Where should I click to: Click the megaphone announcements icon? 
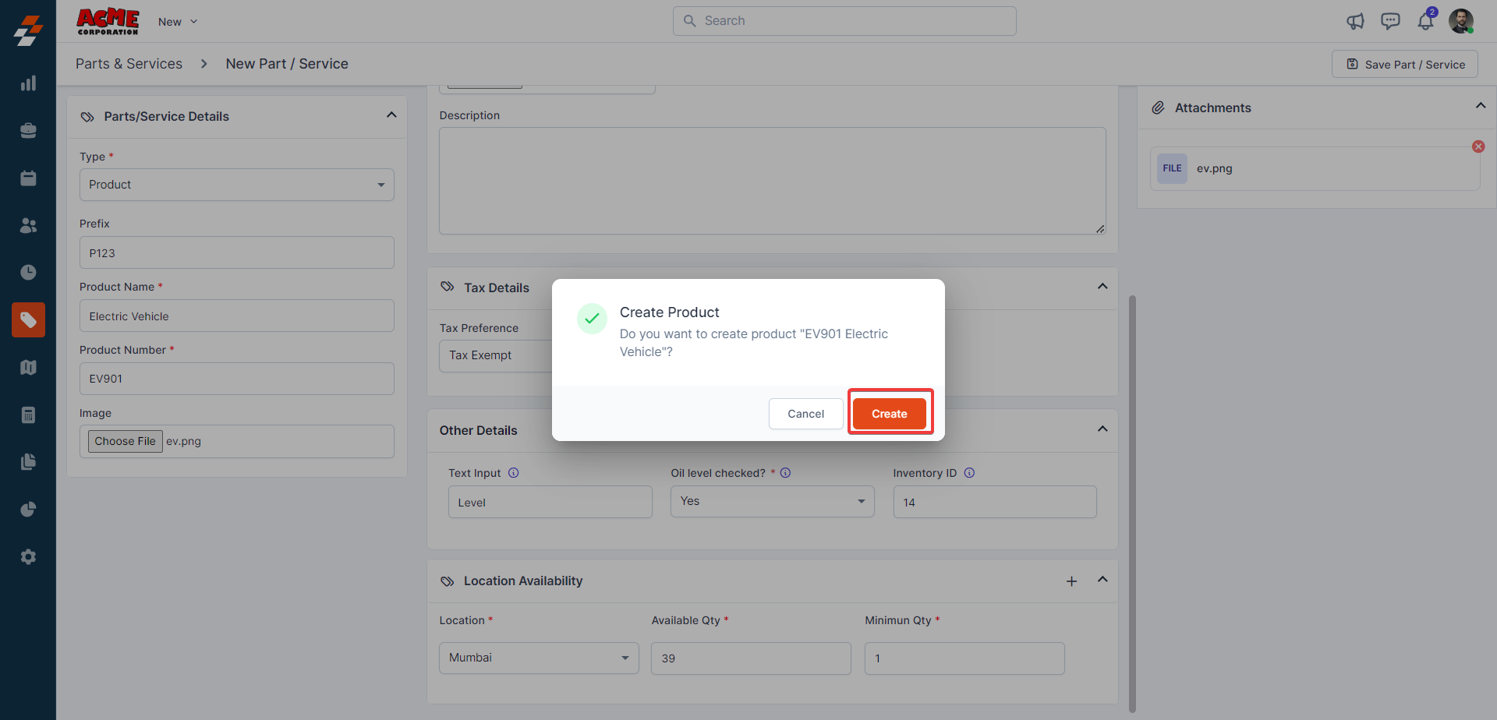[1355, 21]
